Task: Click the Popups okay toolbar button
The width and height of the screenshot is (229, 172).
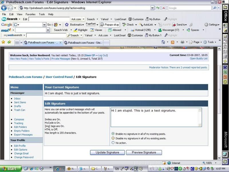Action: coord(110,25)
